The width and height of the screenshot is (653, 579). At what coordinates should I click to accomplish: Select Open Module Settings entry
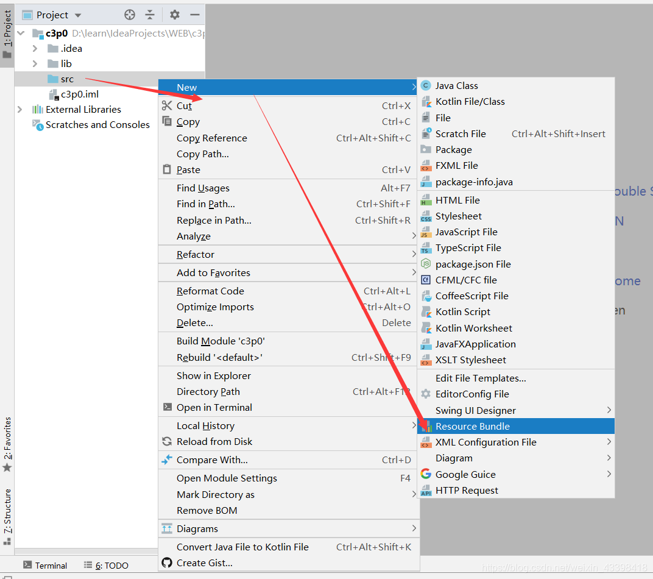pos(288,478)
